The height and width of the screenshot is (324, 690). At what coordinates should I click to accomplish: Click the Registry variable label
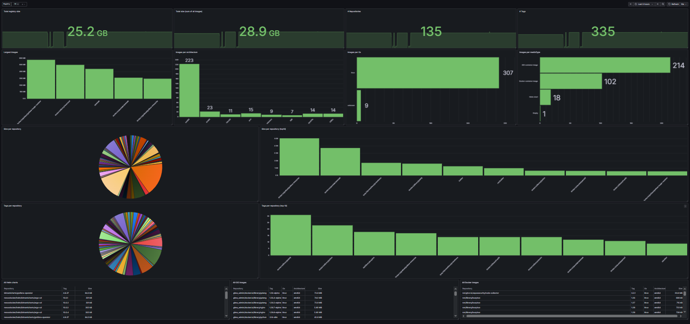click(6, 4)
